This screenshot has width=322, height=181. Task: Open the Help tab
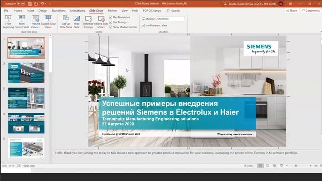pos(135,10)
